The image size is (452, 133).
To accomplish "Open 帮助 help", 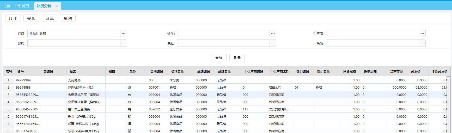I will click(x=68, y=18).
